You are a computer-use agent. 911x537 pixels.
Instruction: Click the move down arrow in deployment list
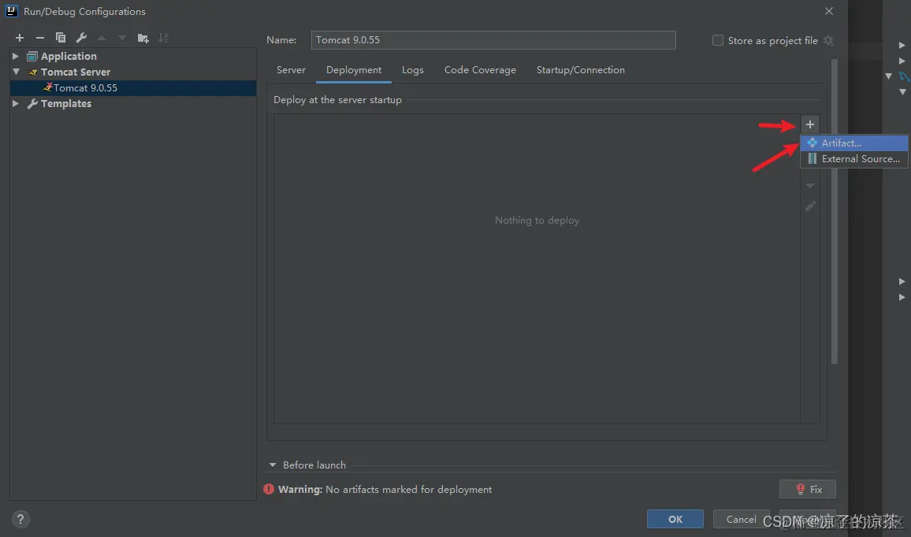[810, 186]
